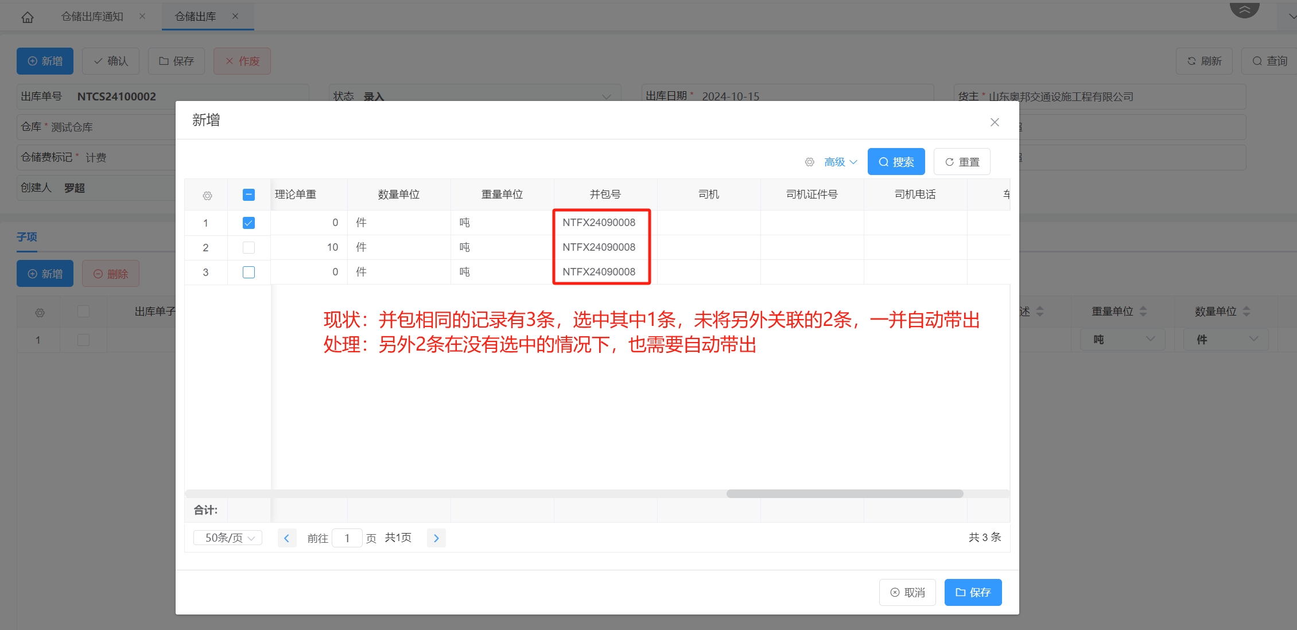Click the 司机证件号 column header
Image resolution: width=1297 pixels, height=630 pixels.
(x=812, y=195)
